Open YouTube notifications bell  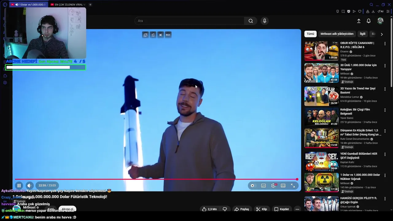(368, 21)
